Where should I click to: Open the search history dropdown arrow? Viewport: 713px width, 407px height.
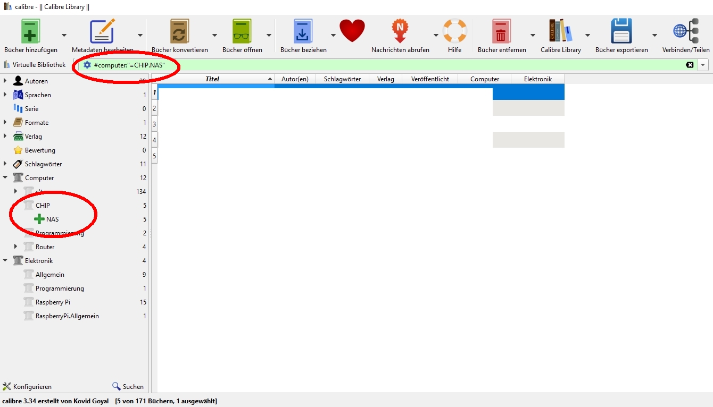click(703, 65)
